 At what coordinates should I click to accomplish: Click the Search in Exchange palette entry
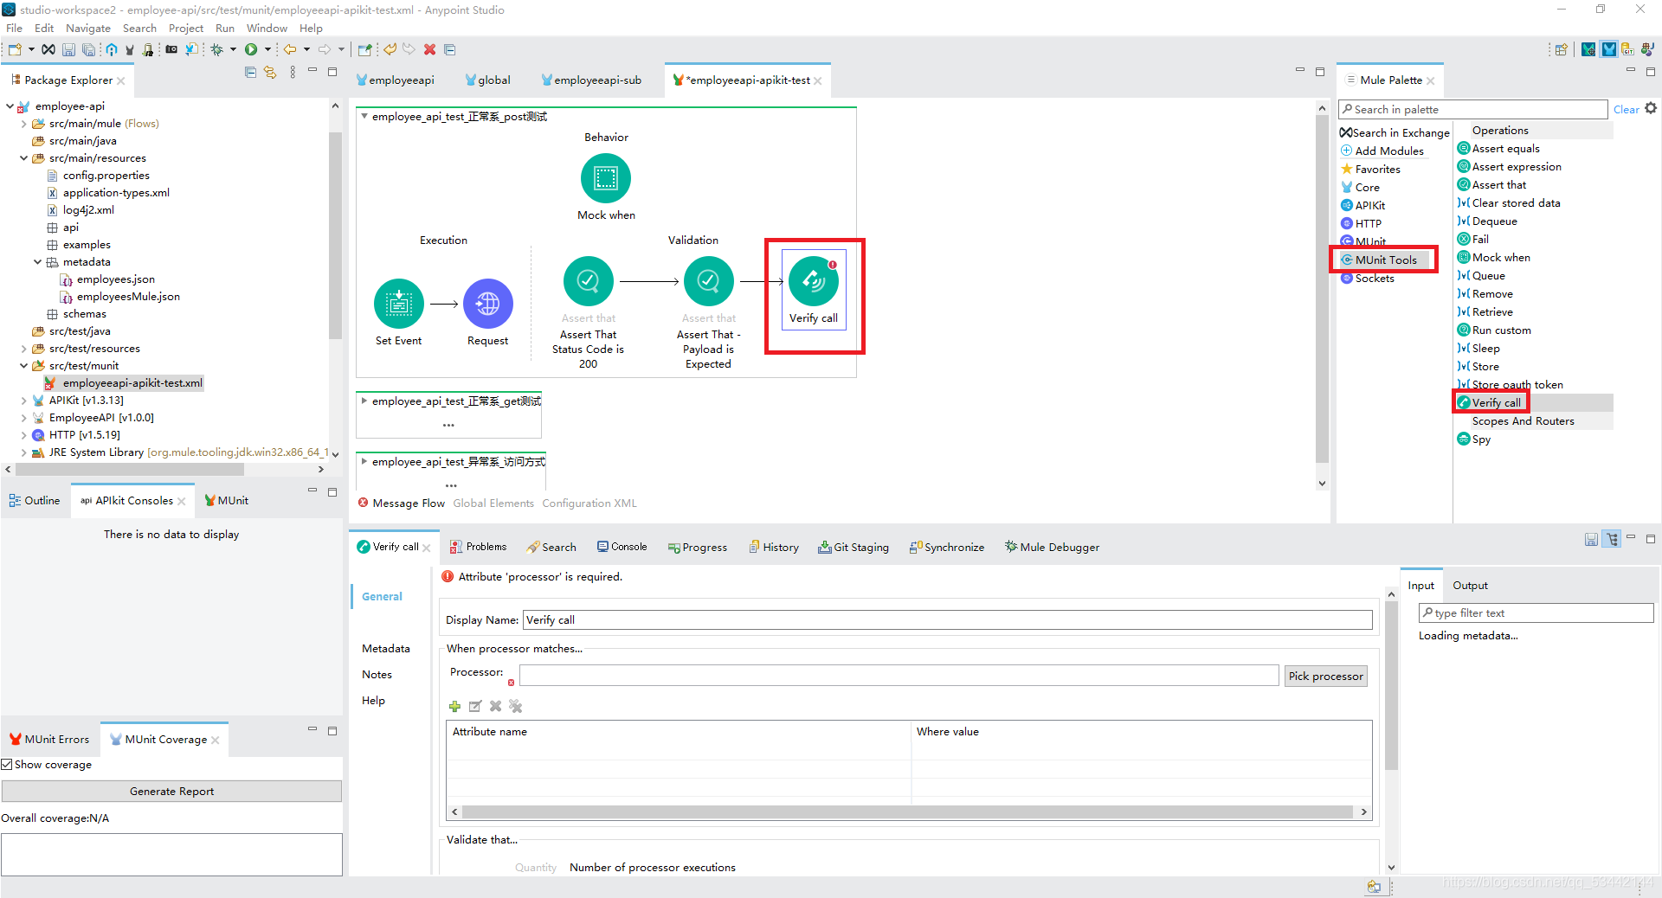tap(1395, 132)
